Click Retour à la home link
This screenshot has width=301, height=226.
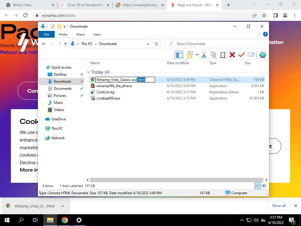pyautogui.click(x=19, y=52)
